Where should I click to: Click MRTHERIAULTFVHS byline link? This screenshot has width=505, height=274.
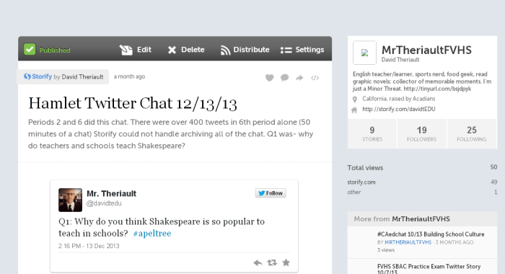pos(408,242)
